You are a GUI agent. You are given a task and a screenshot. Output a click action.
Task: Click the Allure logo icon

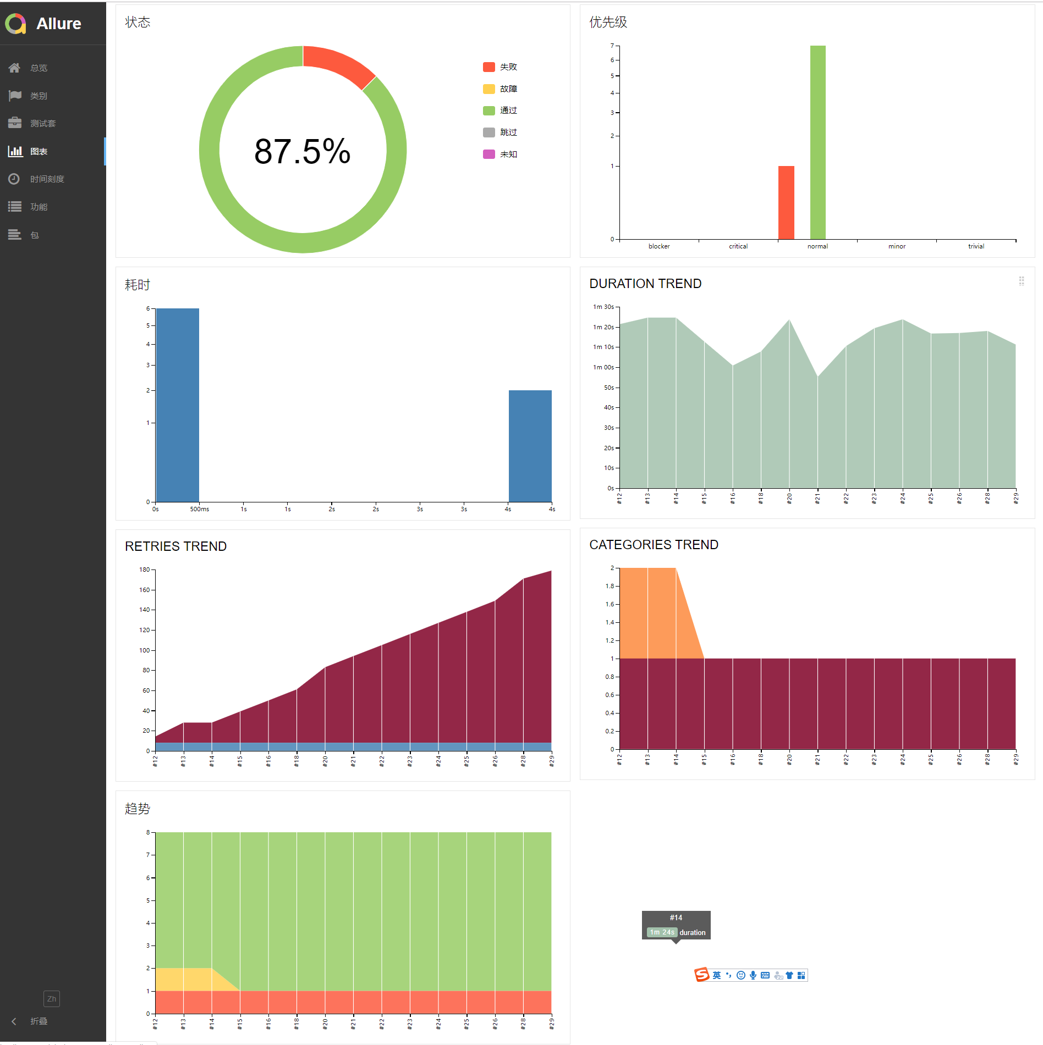pos(15,24)
